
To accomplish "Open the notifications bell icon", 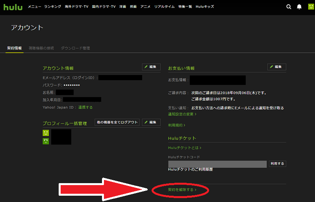I will (299, 7).
